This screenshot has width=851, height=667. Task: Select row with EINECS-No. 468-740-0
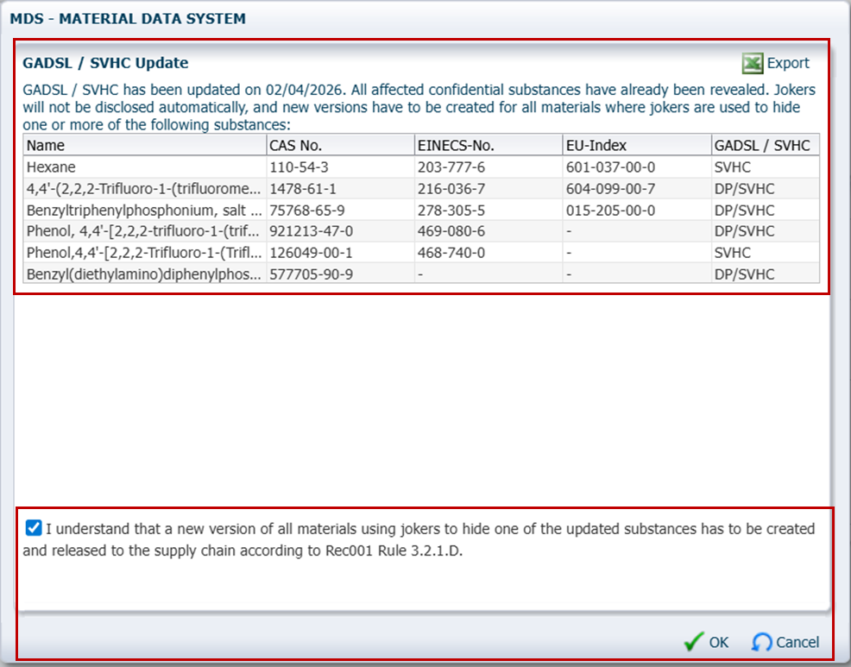coord(421,253)
